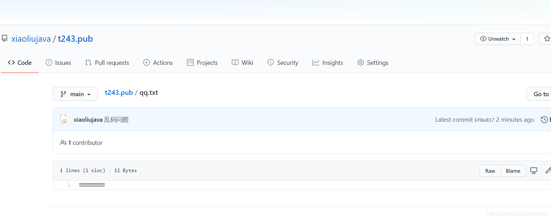This screenshot has width=551, height=220.
Task: Open commit hash 6f8e817
Action: [x=484, y=120]
